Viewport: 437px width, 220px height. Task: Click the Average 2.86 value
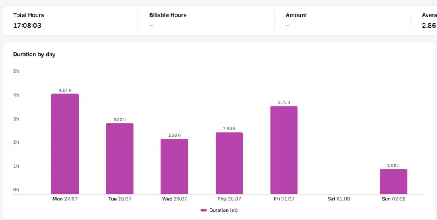pos(429,26)
